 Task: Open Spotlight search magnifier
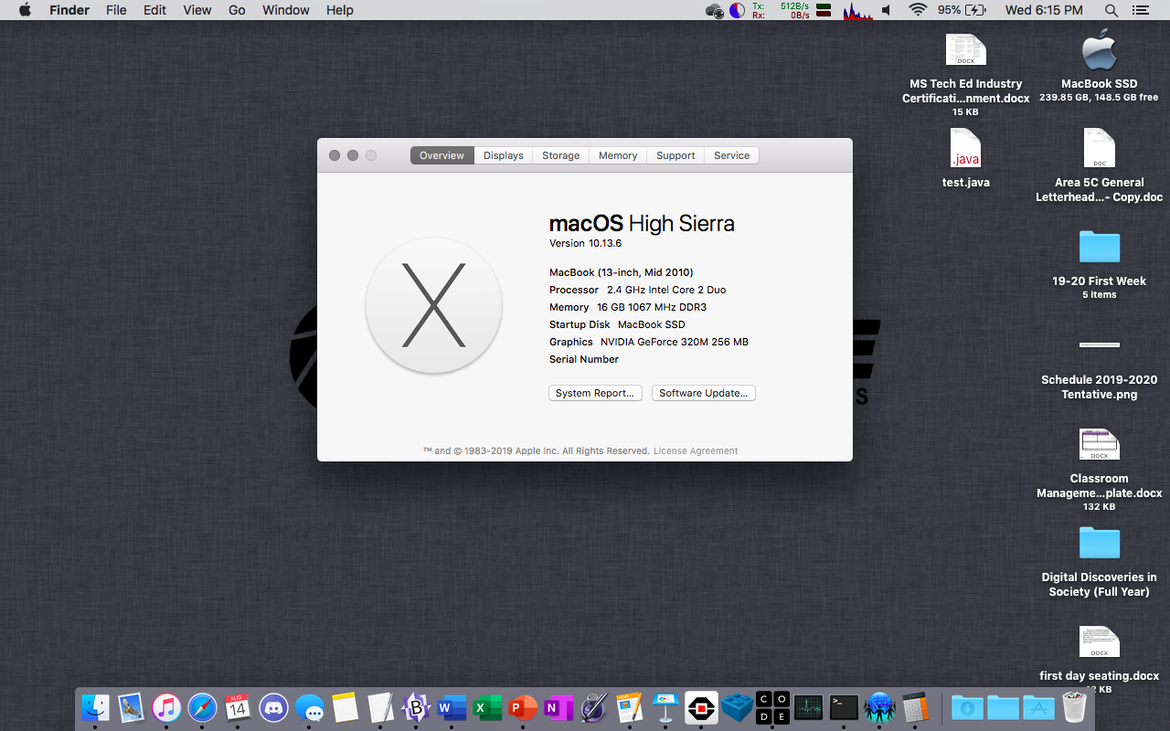point(1111,10)
